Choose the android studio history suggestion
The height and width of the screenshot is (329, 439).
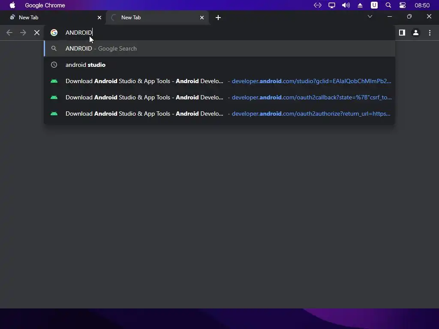[x=219, y=65]
